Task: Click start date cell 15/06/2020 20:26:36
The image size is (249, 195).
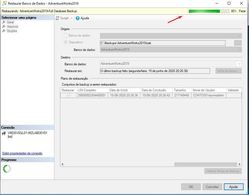Action: [x=124, y=95]
